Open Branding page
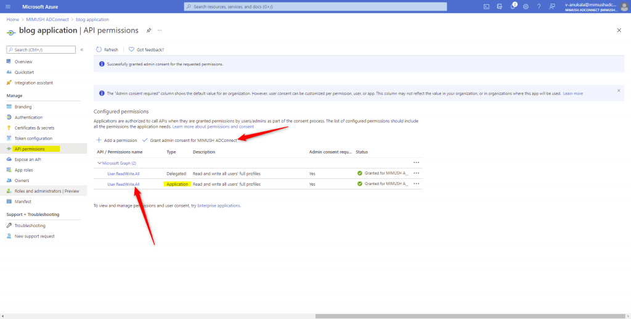This screenshot has height=319, width=631. [23, 107]
